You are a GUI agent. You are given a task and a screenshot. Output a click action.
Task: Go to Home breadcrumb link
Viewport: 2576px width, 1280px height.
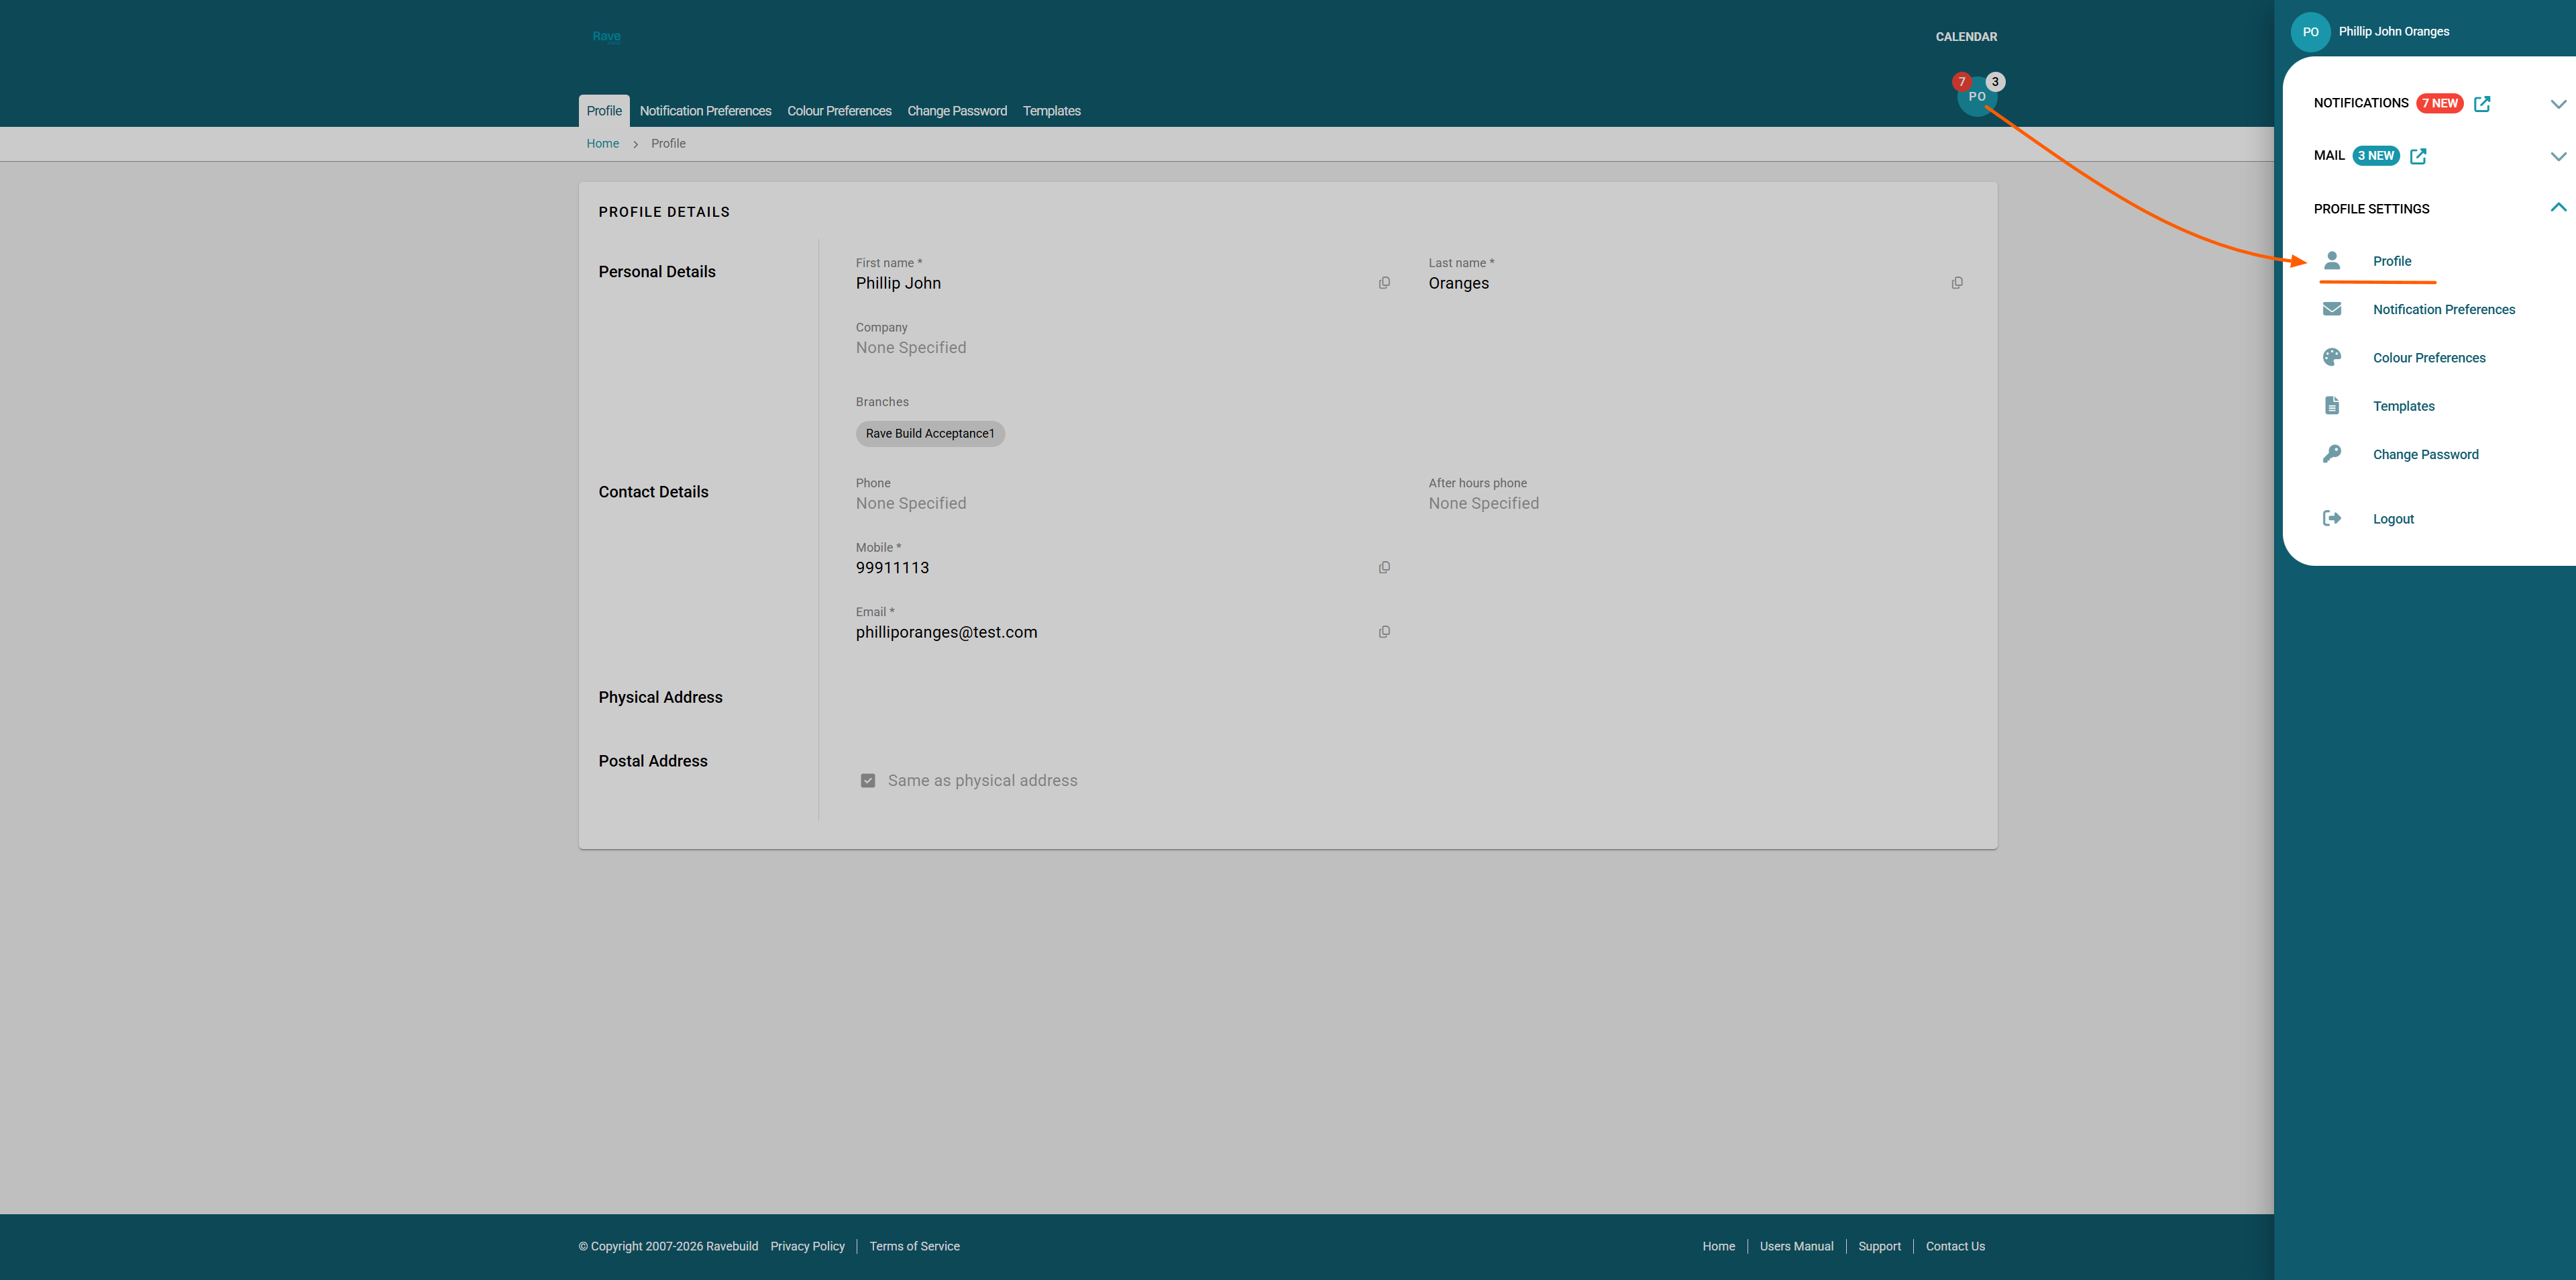pos(602,144)
